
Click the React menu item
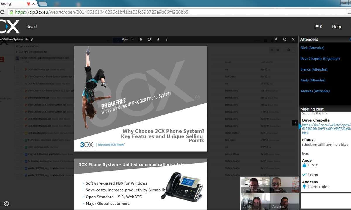point(32,27)
